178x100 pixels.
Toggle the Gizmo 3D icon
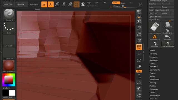[x=76, y=4]
